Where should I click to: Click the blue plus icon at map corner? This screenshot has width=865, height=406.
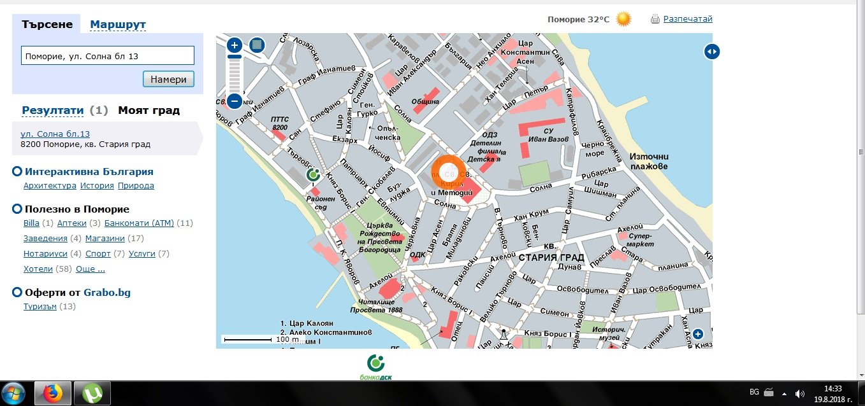pos(698,334)
